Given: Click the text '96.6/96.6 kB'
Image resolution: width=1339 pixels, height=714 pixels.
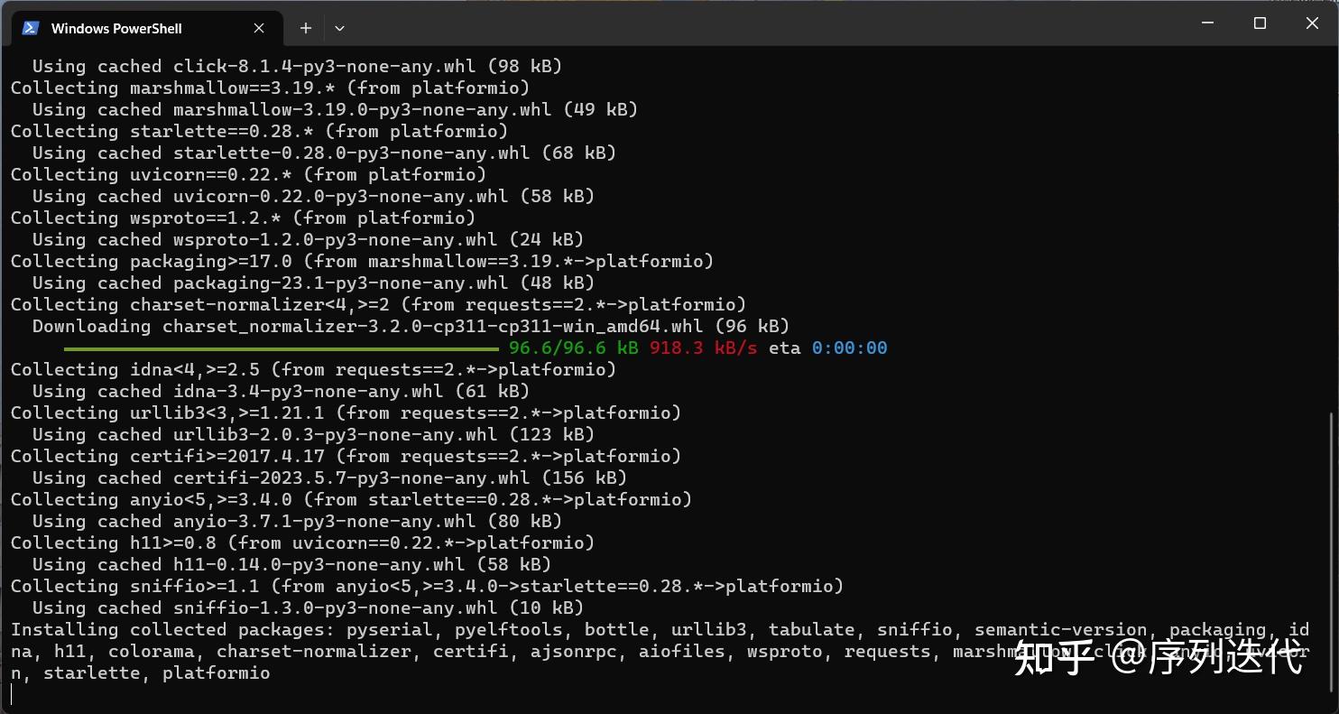Looking at the screenshot, I should coord(574,348).
